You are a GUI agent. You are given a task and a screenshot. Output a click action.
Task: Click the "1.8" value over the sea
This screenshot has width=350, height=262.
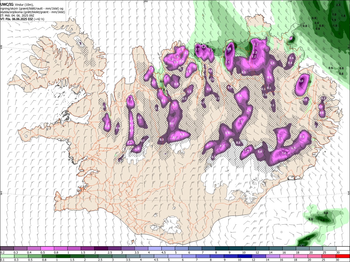coord(343,16)
